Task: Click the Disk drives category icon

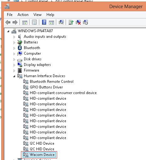Action: pyautogui.click(x=20, y=60)
